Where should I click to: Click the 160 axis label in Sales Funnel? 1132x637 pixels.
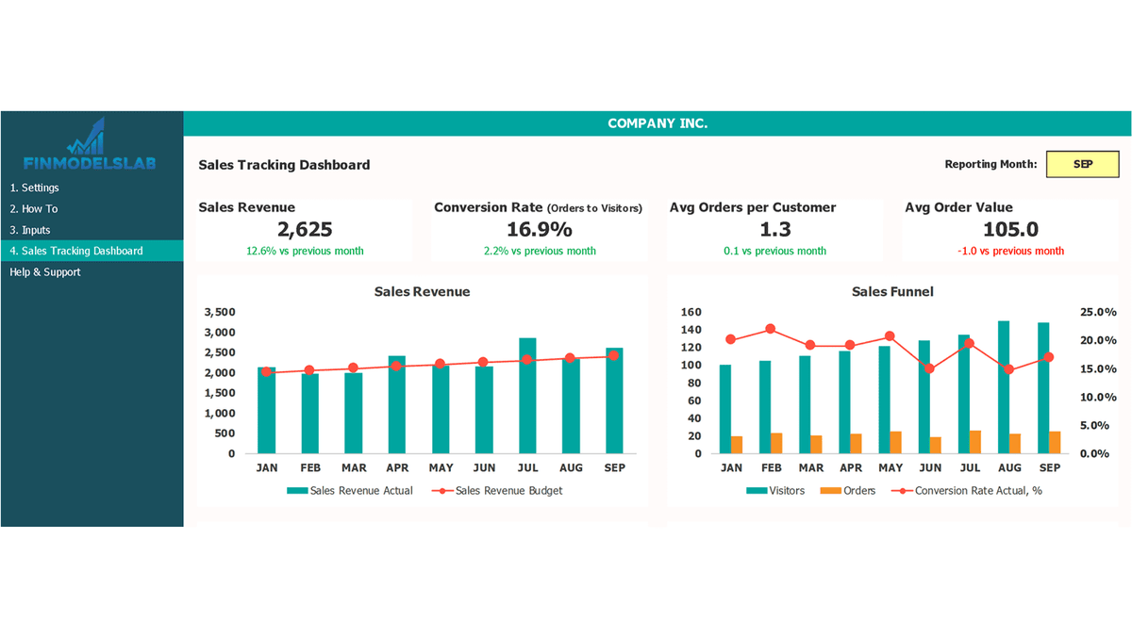click(691, 312)
